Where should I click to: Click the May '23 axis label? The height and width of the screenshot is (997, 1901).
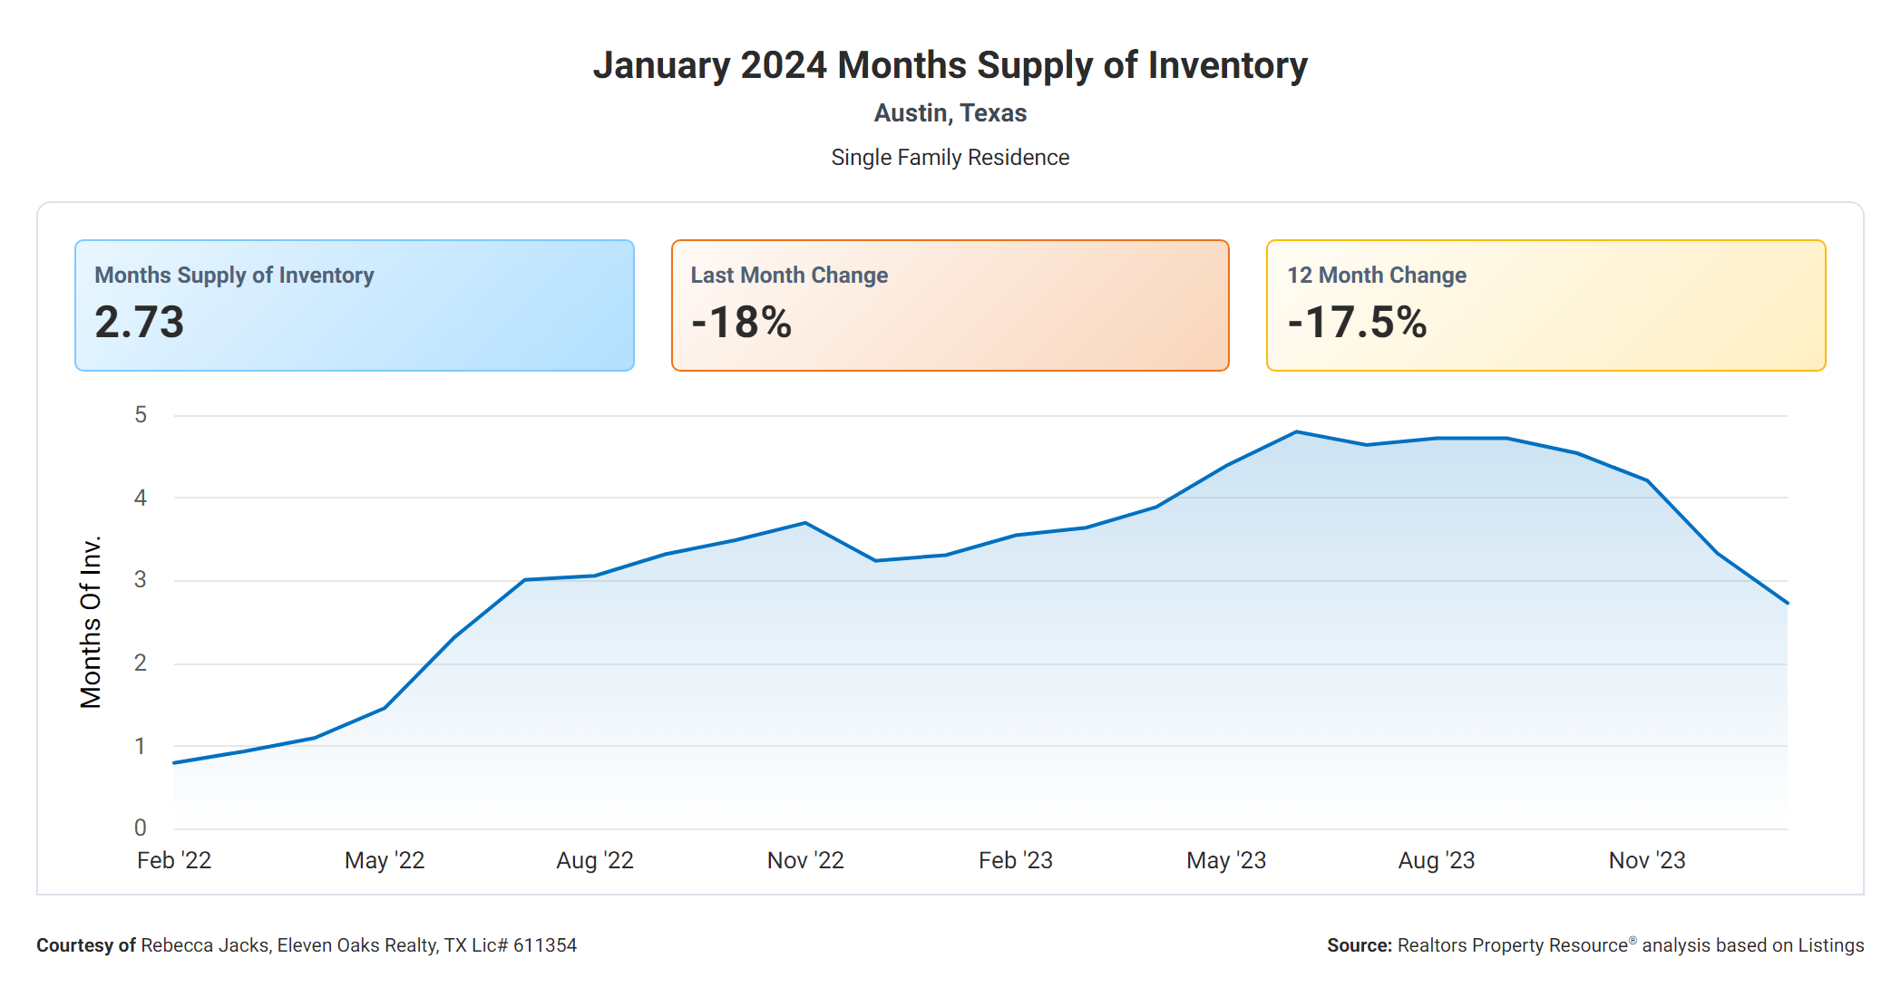click(1226, 860)
